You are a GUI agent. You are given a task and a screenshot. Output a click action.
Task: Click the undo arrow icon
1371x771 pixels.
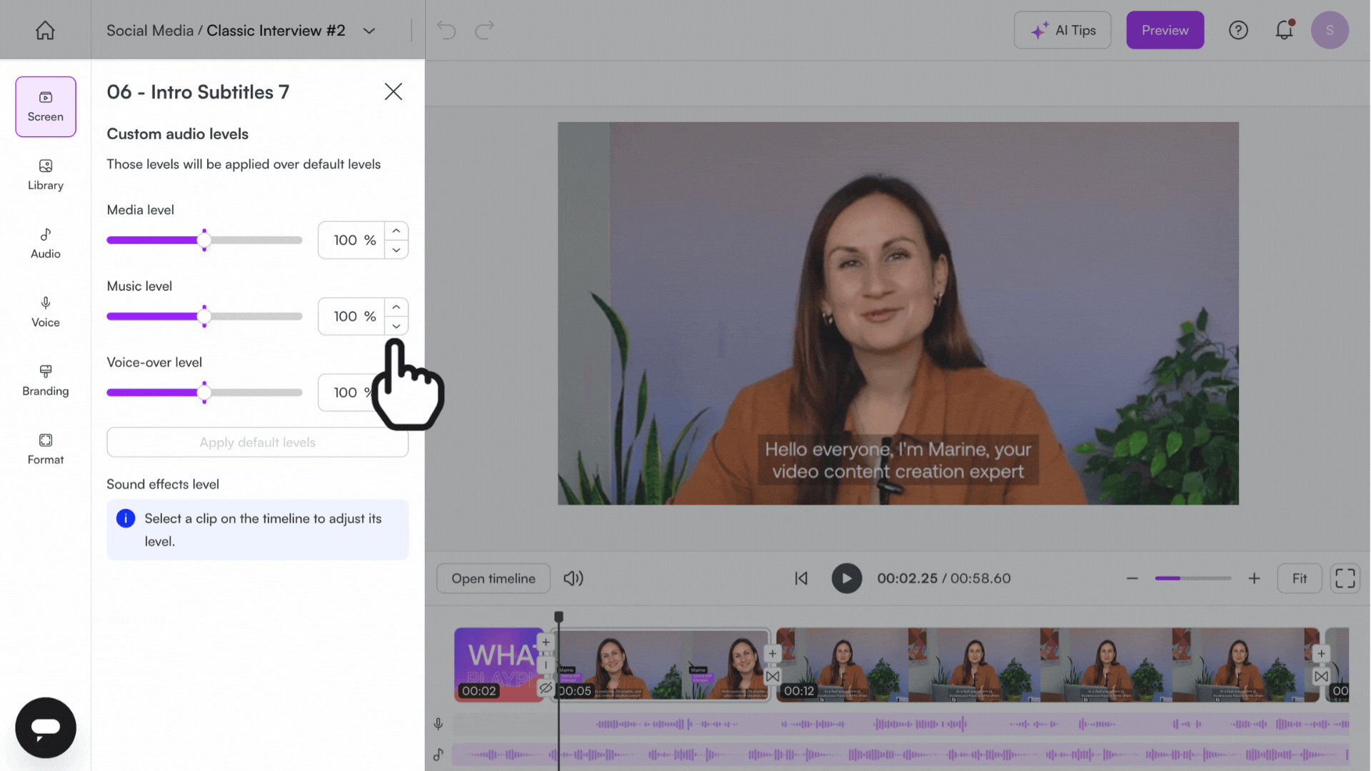(x=446, y=30)
